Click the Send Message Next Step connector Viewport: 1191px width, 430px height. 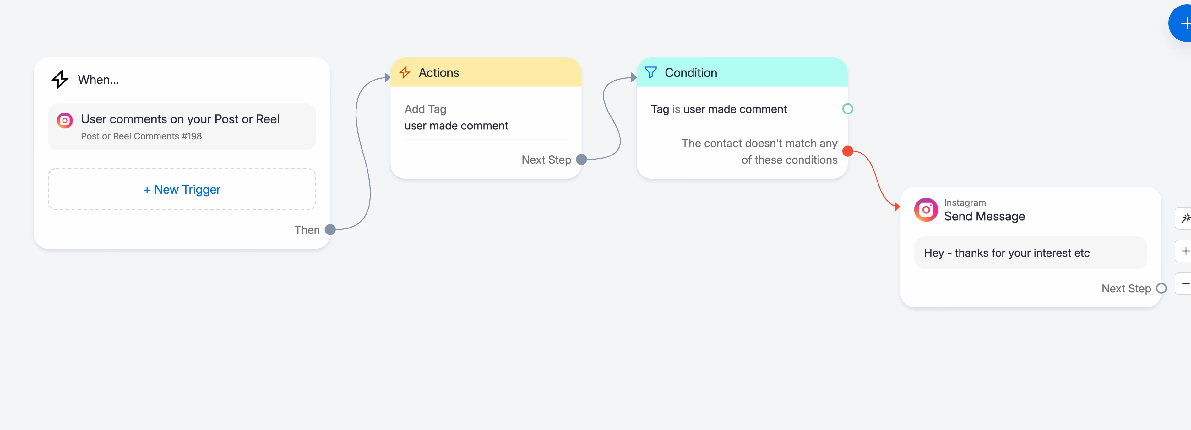point(1161,288)
